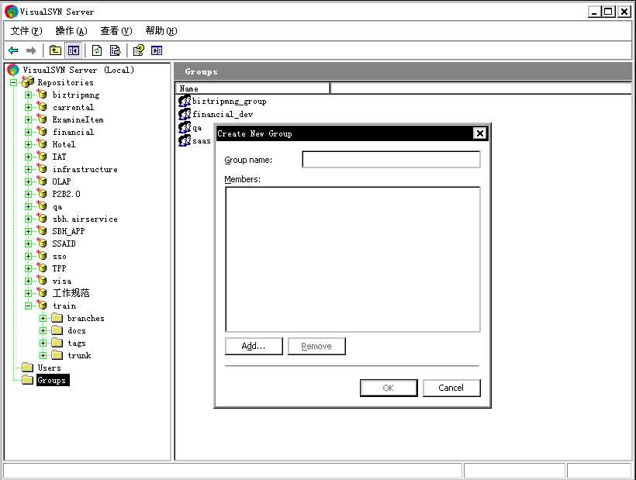This screenshot has height=480, width=636.
Task: Collapse the Repositories tree node
Action: pyautogui.click(x=14, y=82)
